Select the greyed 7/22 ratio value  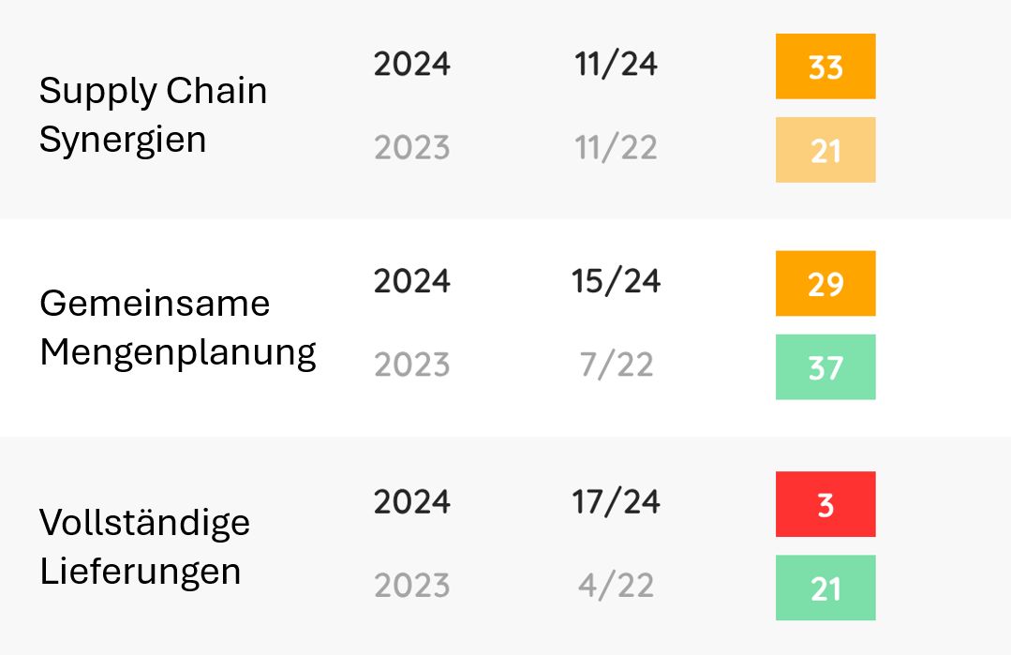[616, 365]
